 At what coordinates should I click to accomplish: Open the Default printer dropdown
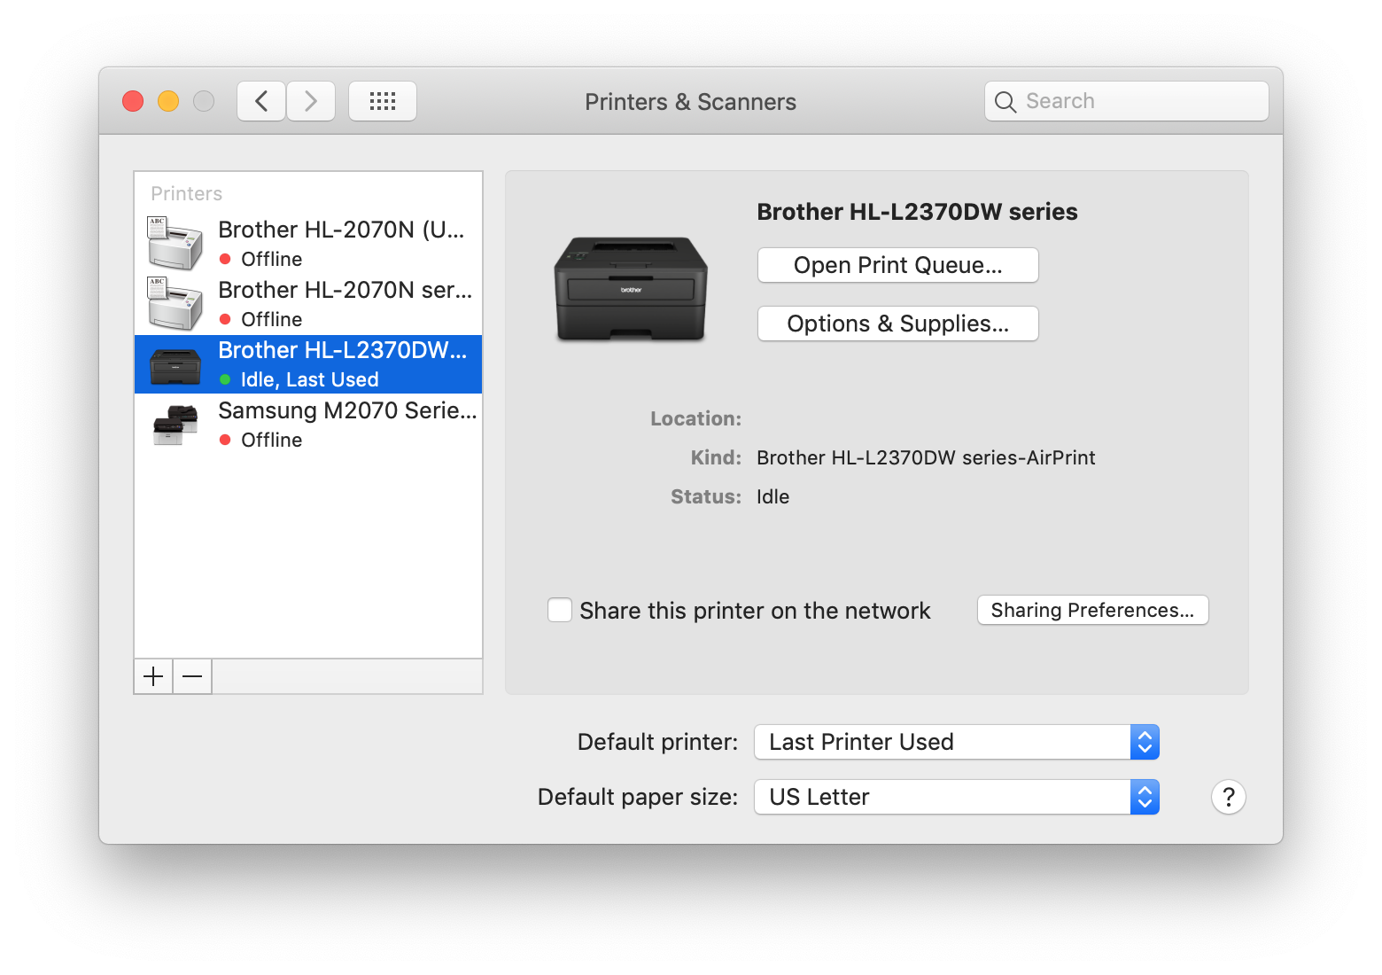click(956, 742)
